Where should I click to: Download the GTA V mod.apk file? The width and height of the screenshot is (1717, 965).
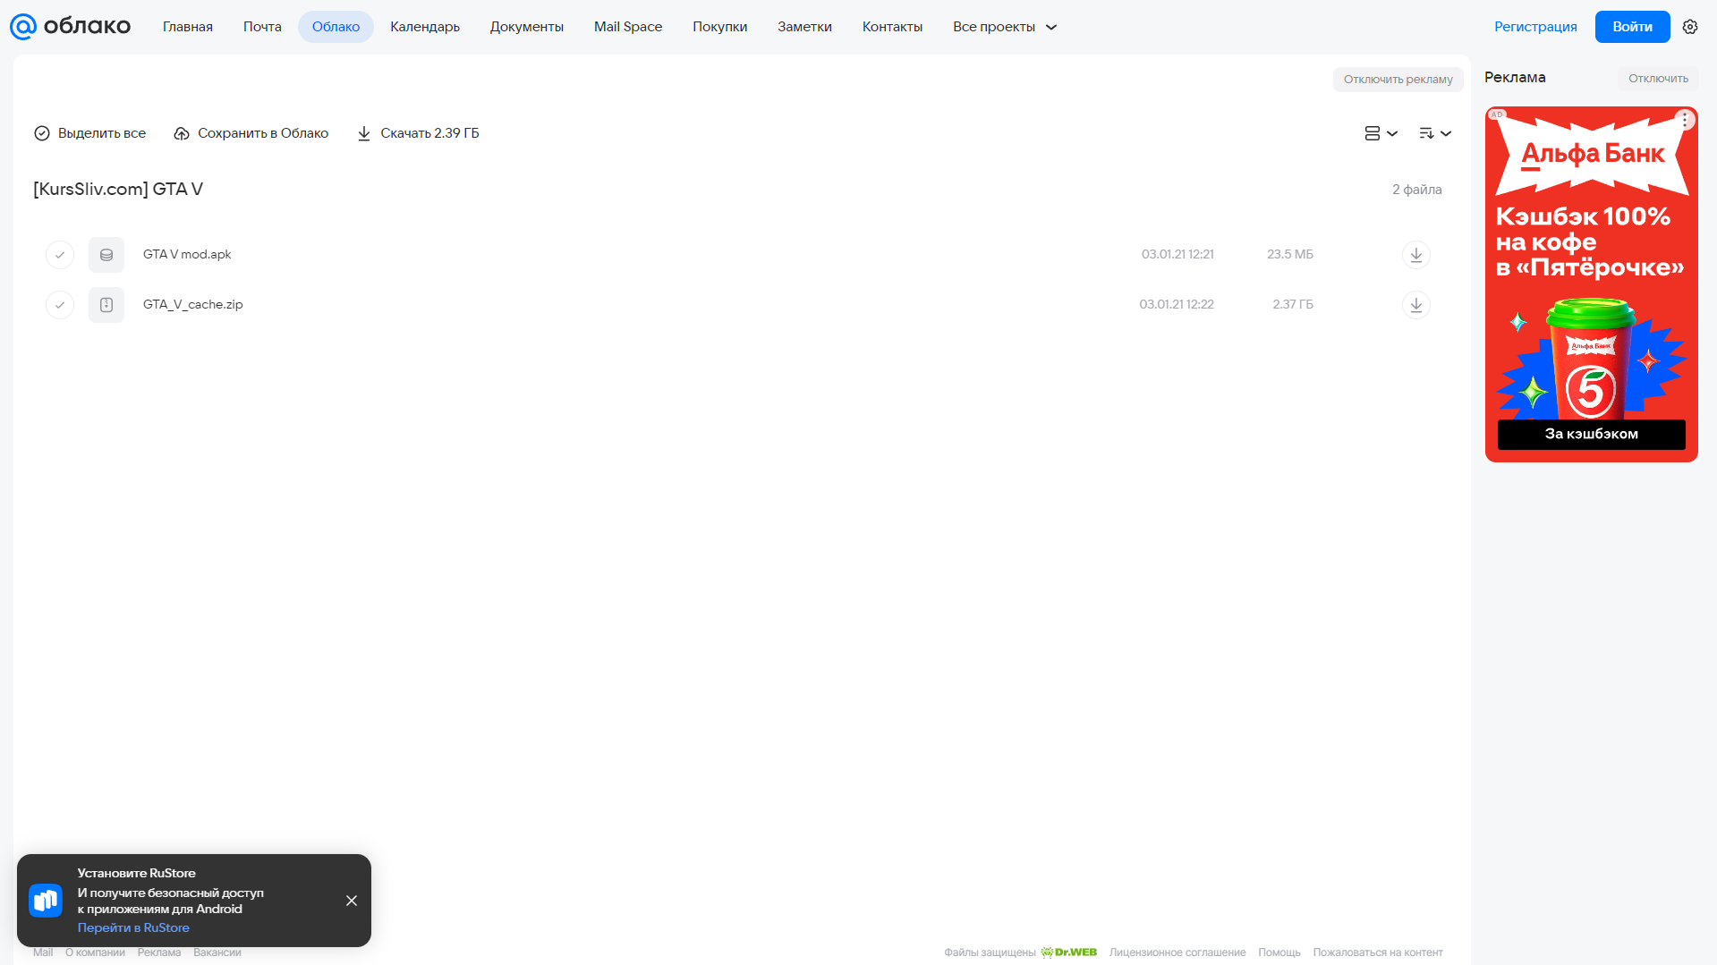click(x=1415, y=255)
